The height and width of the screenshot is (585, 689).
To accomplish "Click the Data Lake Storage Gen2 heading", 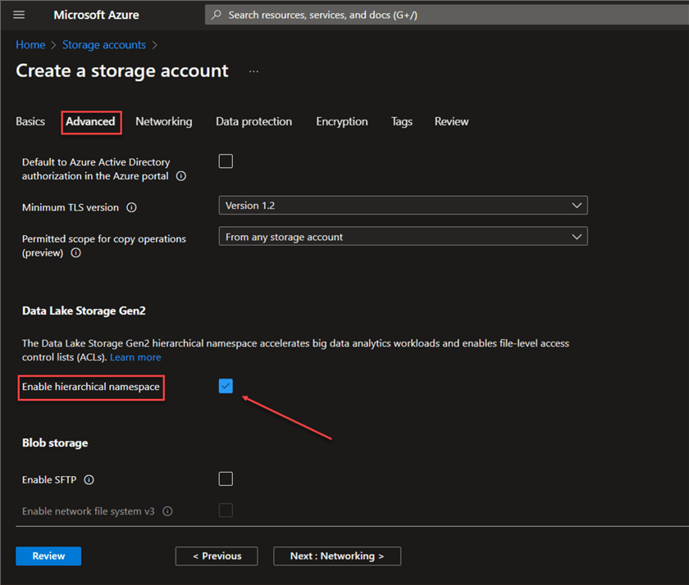I will (x=84, y=311).
